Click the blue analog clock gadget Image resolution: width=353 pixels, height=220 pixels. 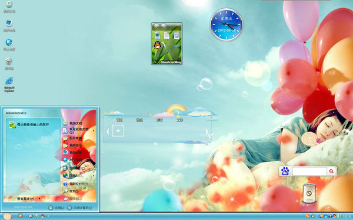(x=227, y=25)
